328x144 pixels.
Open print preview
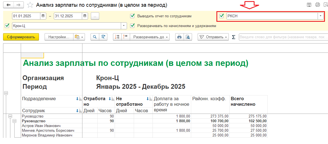pyautogui.click(x=188, y=37)
